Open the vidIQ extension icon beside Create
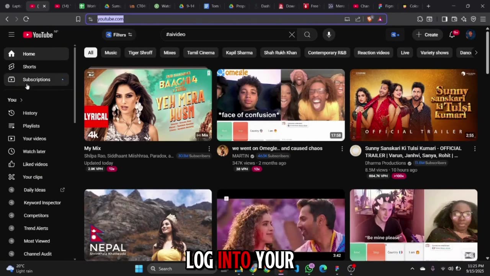Image resolution: width=490 pixels, height=276 pixels. coord(395,34)
